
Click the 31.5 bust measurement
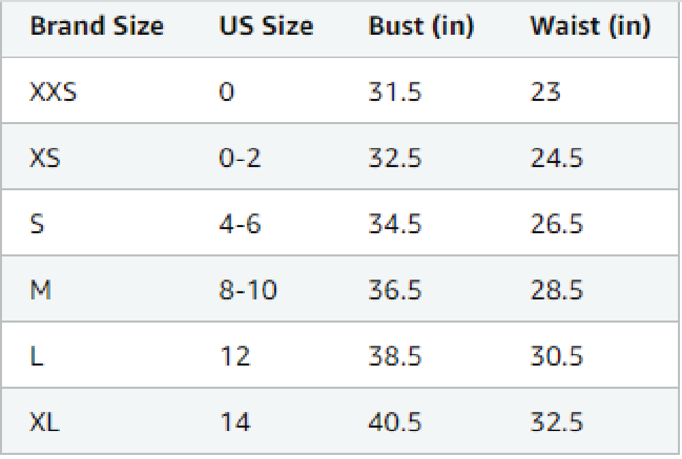tap(395, 91)
